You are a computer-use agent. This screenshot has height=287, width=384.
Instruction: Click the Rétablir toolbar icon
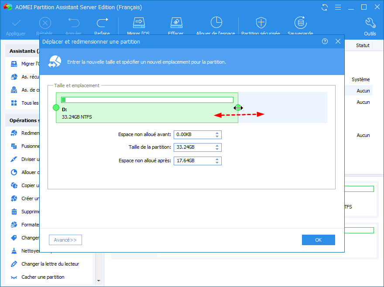(45, 23)
